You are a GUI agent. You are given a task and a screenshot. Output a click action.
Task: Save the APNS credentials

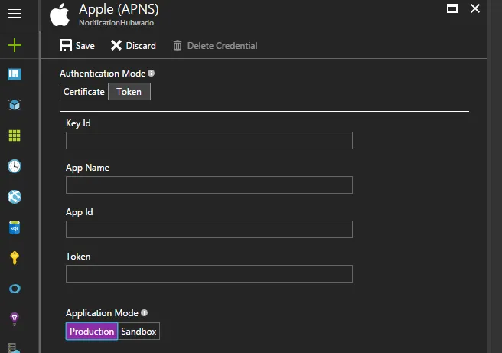tap(77, 45)
